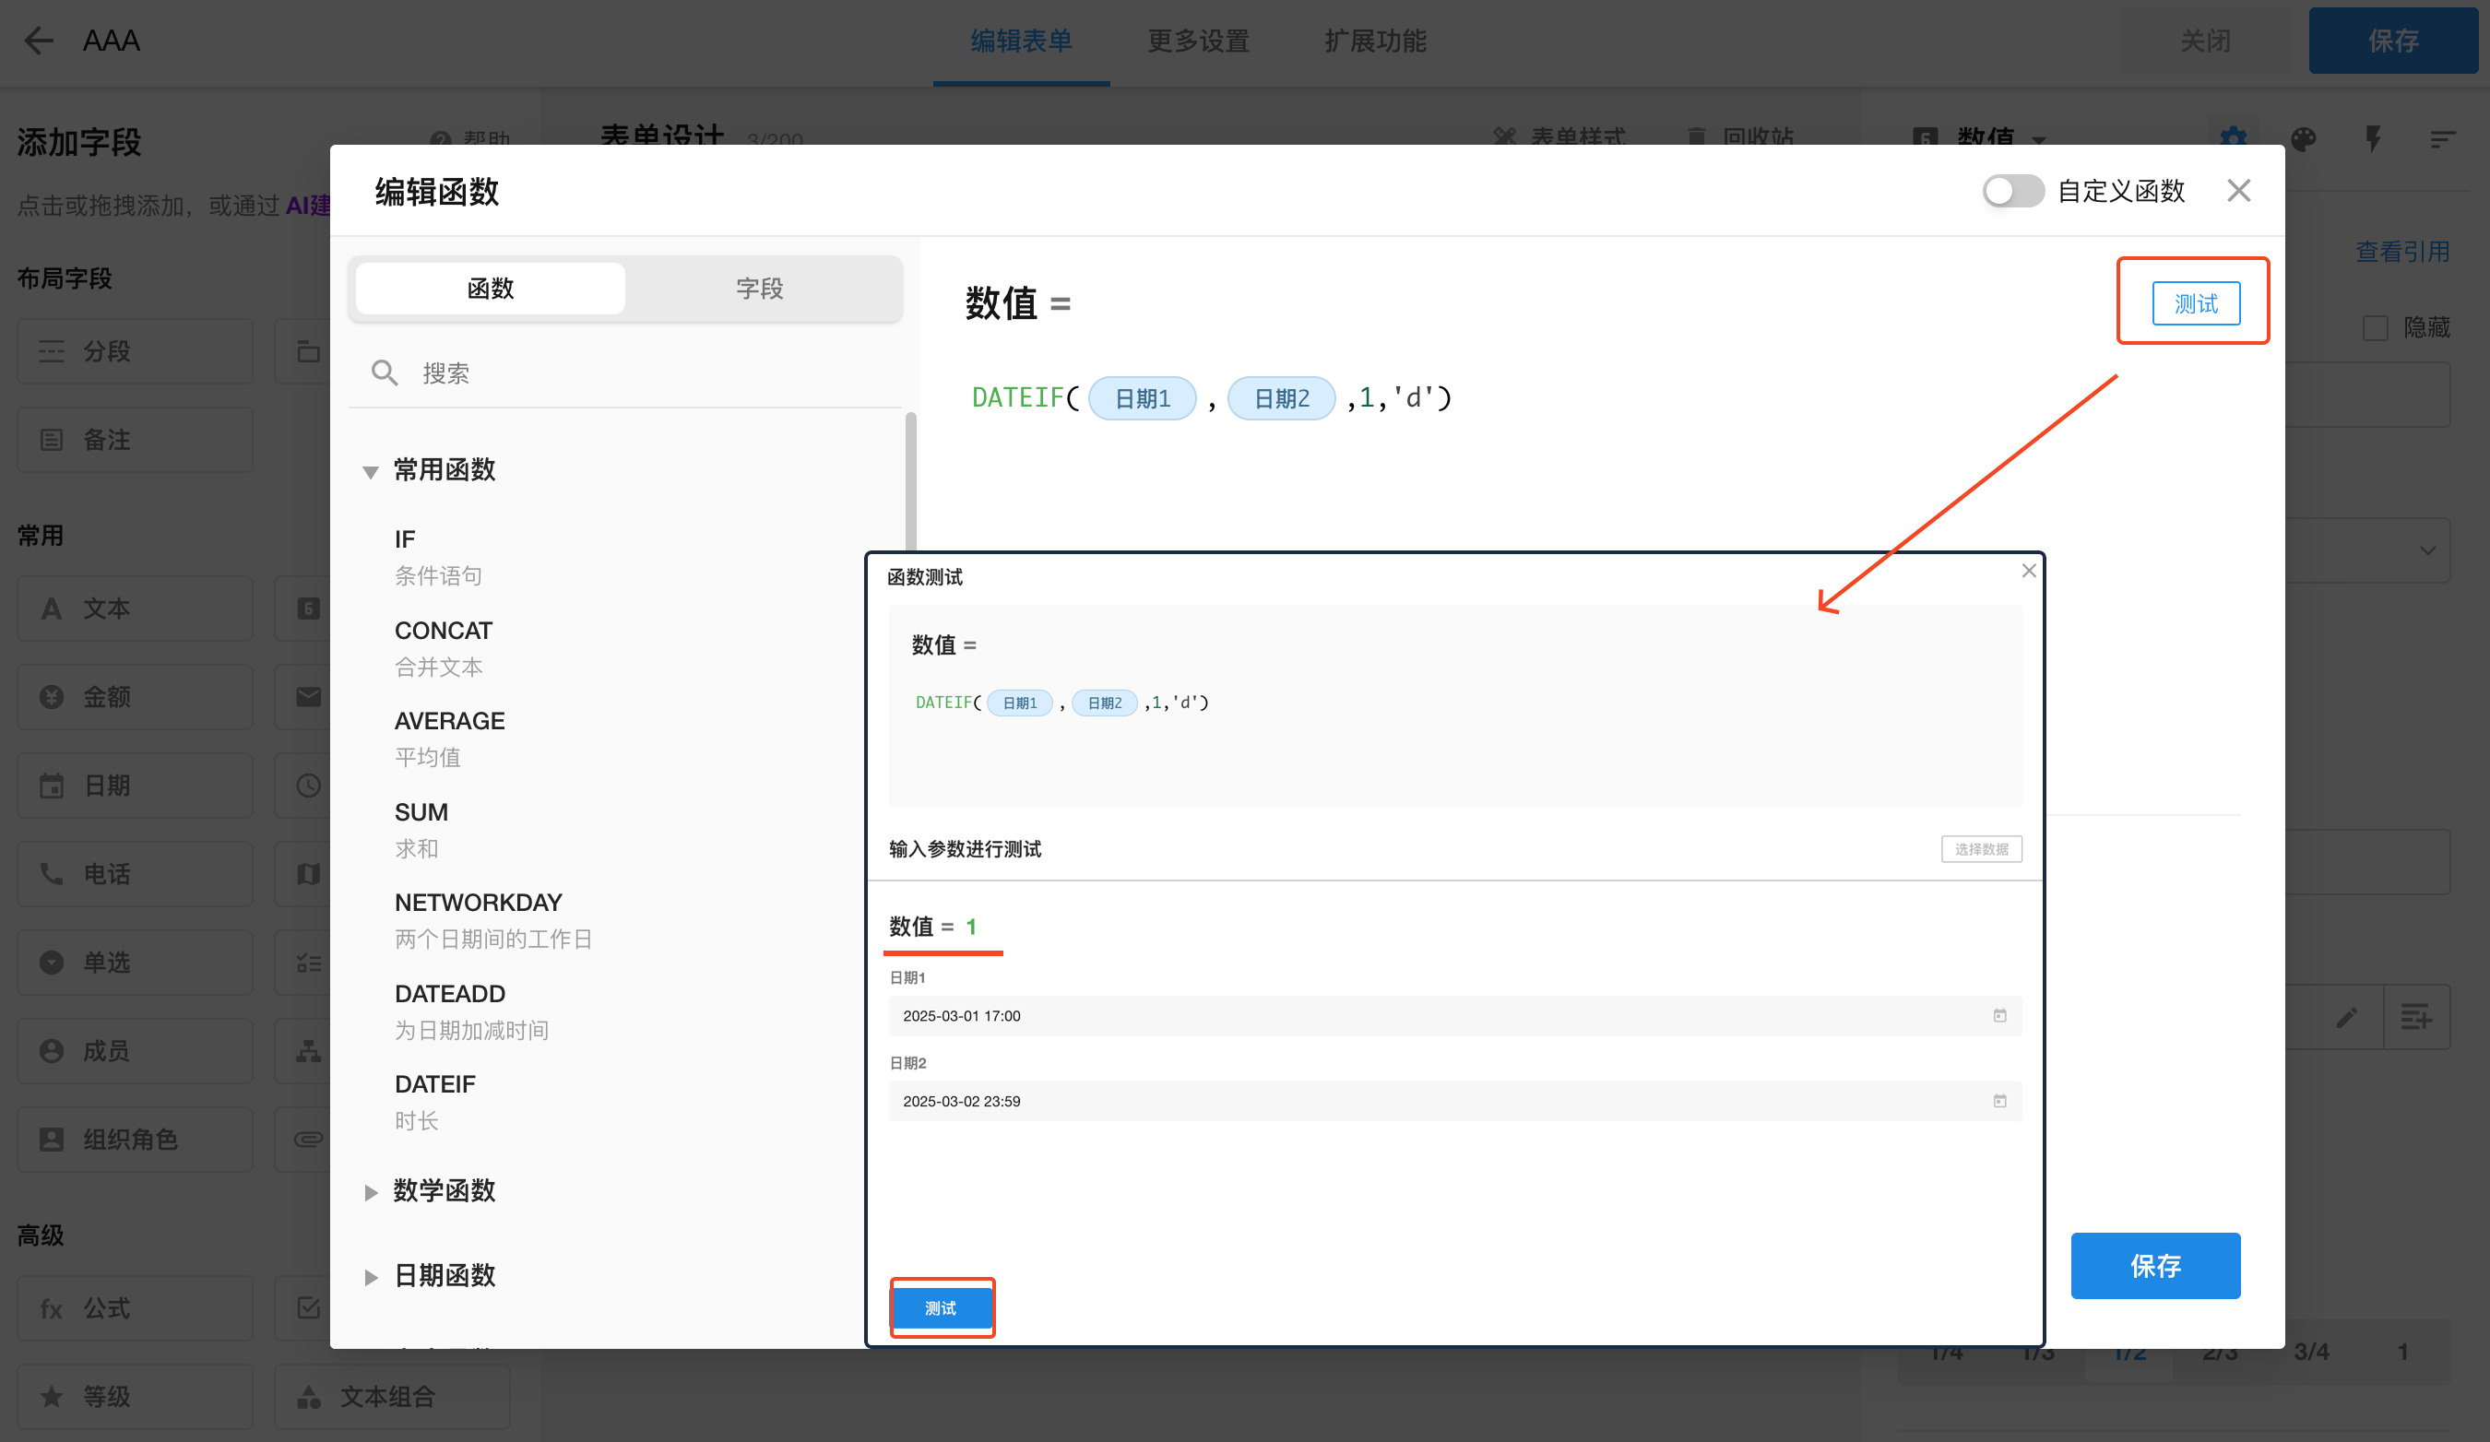
Task: Insert the DATEADD function
Action: tap(470, 1011)
